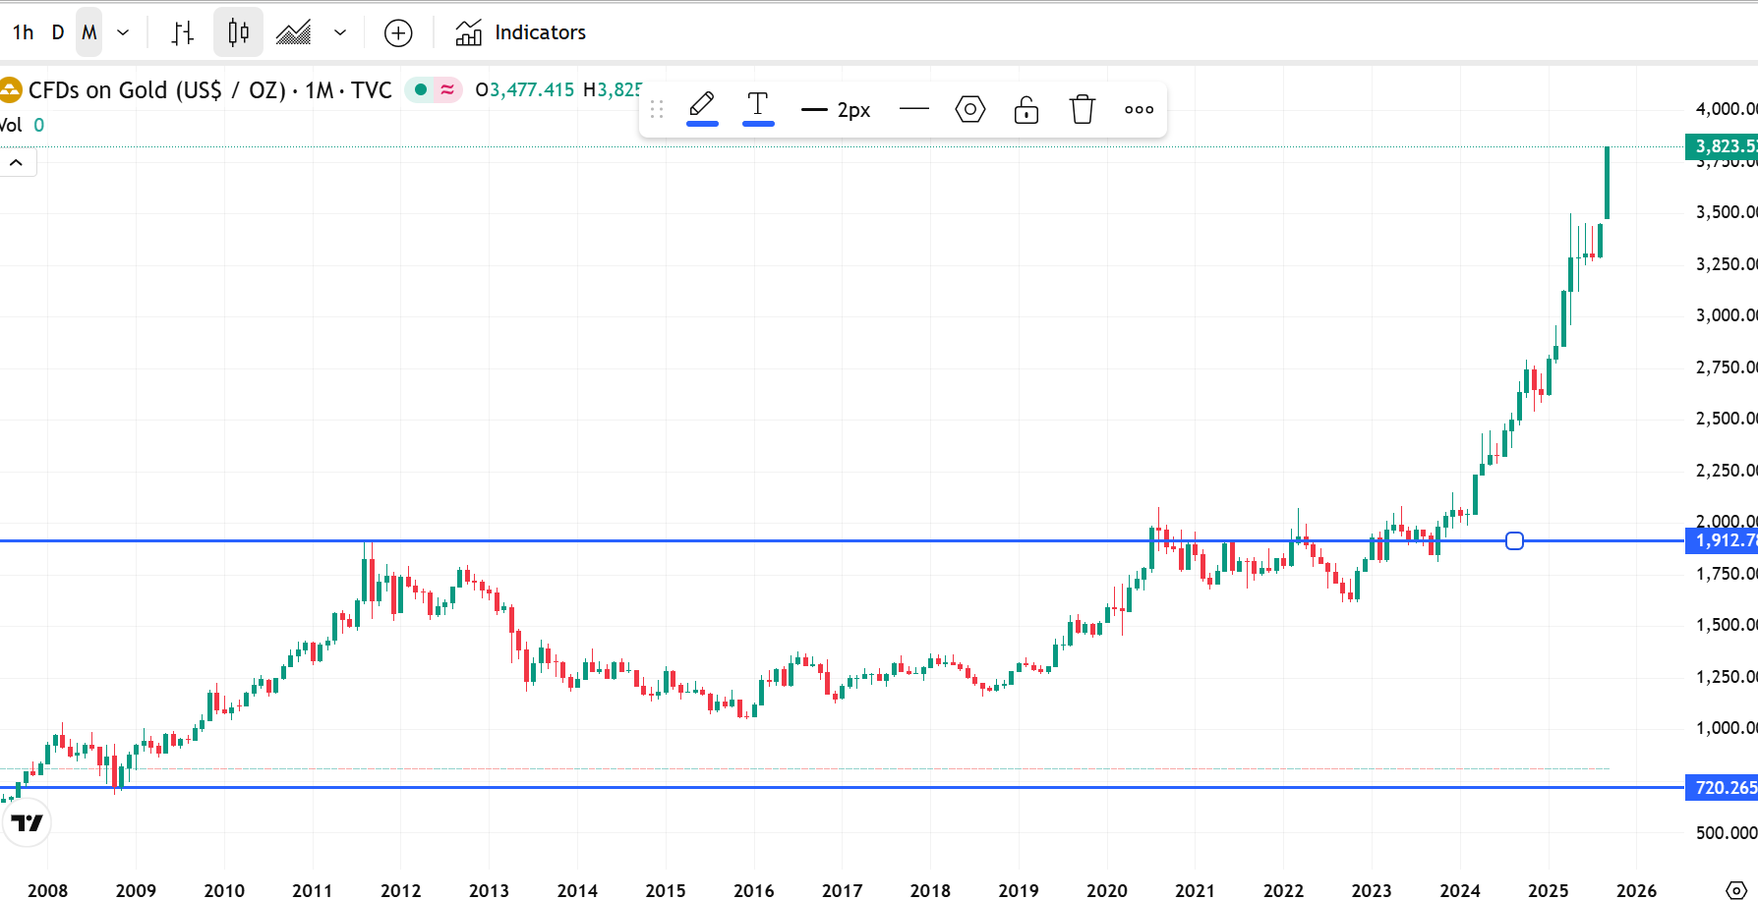Select the 1h timeframe
Image resolution: width=1758 pixels, height=900 pixels.
[x=24, y=32]
